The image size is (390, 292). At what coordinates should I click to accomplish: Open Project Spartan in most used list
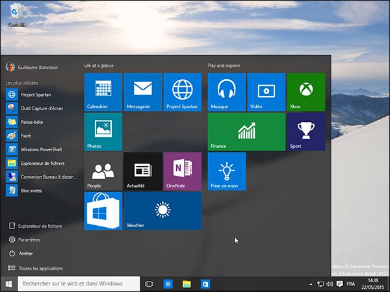pyautogui.click(x=41, y=95)
